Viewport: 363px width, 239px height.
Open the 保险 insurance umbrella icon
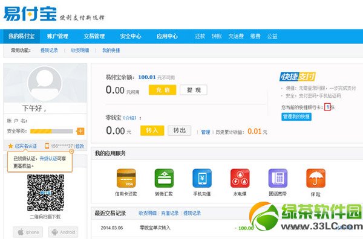tap(316, 178)
